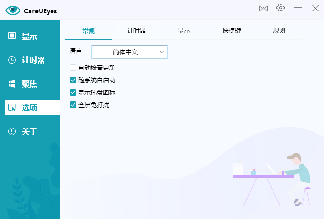Click the 选项 cursor icon in sidebar
The image size is (324, 219).
point(12,108)
